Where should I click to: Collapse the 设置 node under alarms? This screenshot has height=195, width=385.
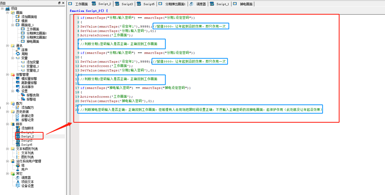pyautogui.click(x=13, y=91)
